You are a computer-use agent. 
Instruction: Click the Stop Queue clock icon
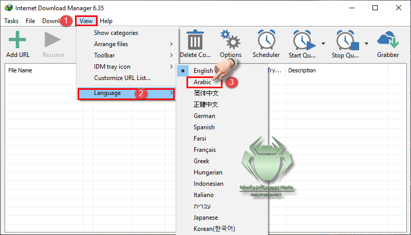[347, 40]
